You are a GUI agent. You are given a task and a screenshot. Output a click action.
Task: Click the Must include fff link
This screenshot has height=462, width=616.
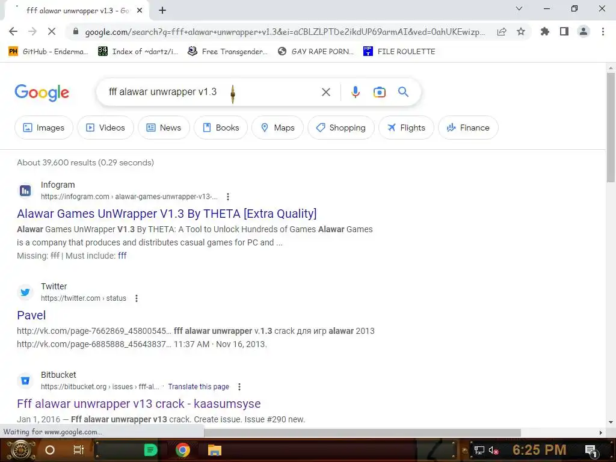122,256
